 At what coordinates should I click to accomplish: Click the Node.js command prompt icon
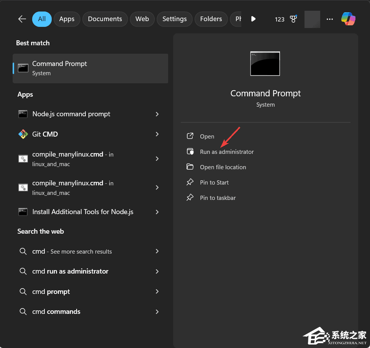pyautogui.click(x=23, y=114)
